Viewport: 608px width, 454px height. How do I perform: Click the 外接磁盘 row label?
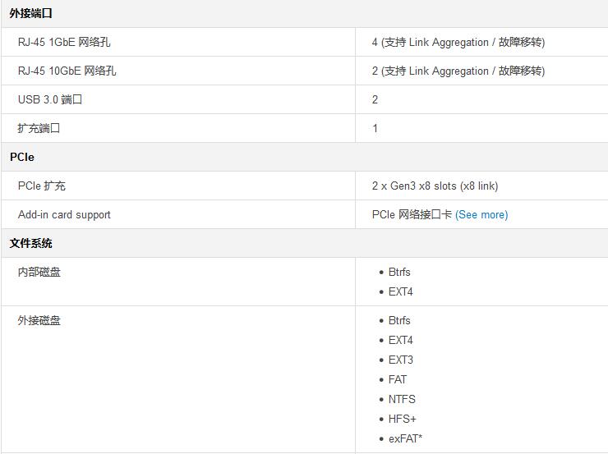[x=39, y=320]
